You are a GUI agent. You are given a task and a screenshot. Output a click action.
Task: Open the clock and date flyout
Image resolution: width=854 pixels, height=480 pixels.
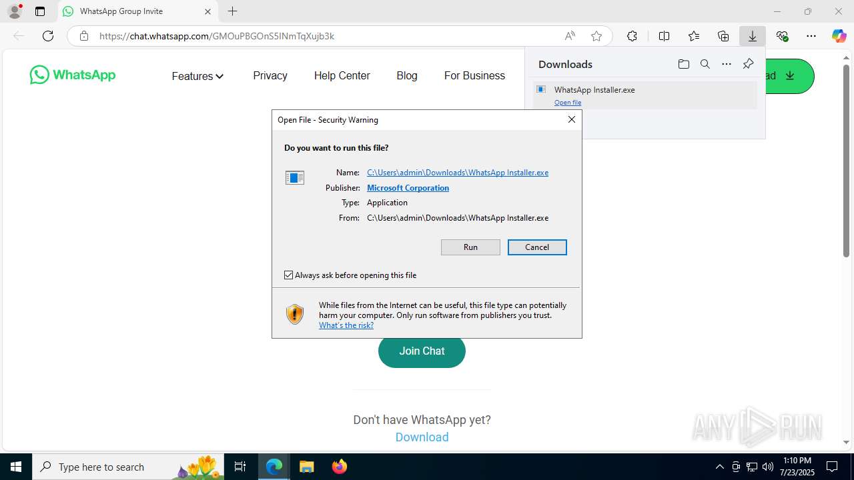click(x=797, y=467)
